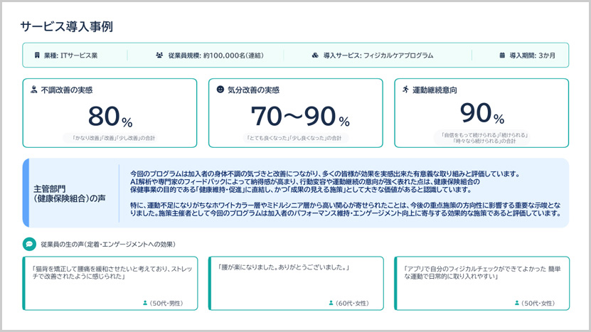
Task: Click the icon beside 導入サービス
Action: (315, 55)
